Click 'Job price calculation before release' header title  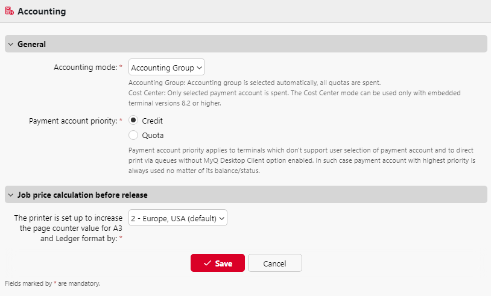83,195
